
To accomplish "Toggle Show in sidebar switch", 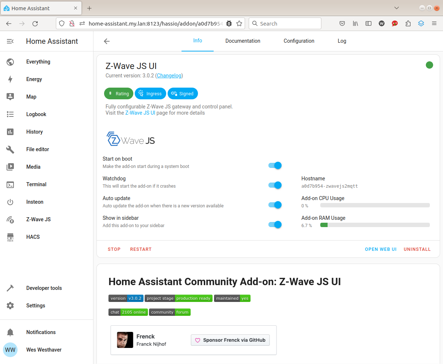I will [x=275, y=225].
